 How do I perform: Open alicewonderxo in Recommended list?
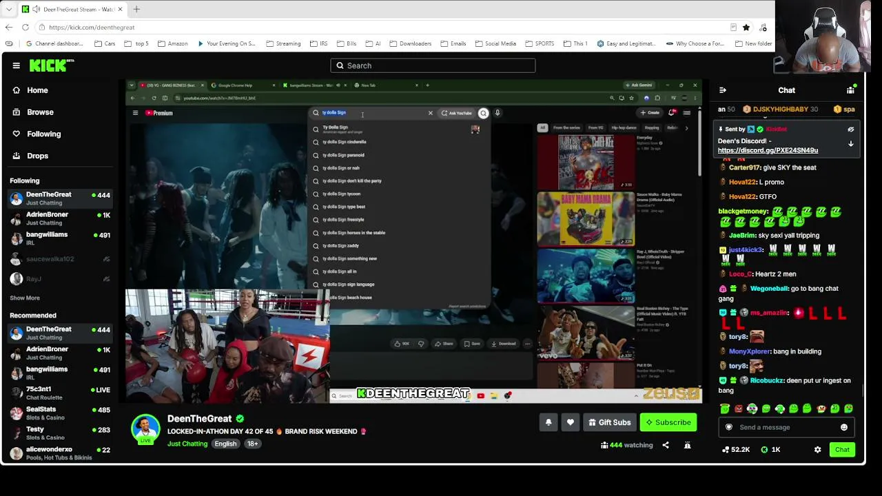coord(60,453)
